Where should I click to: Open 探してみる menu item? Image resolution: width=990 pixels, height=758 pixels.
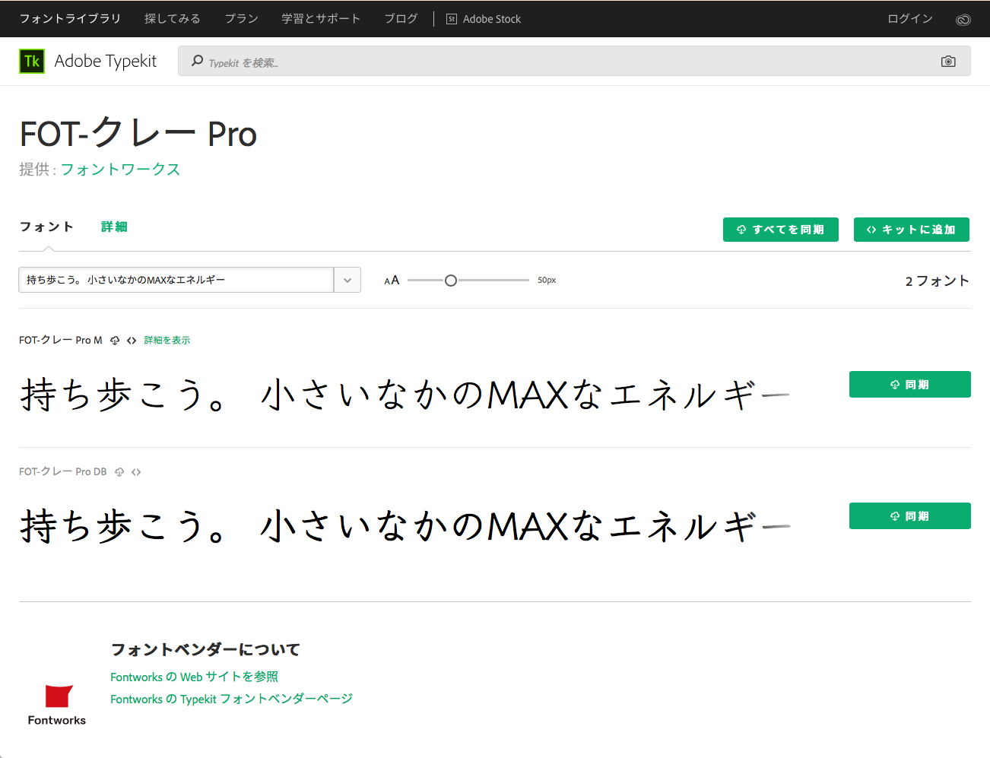[x=173, y=18]
